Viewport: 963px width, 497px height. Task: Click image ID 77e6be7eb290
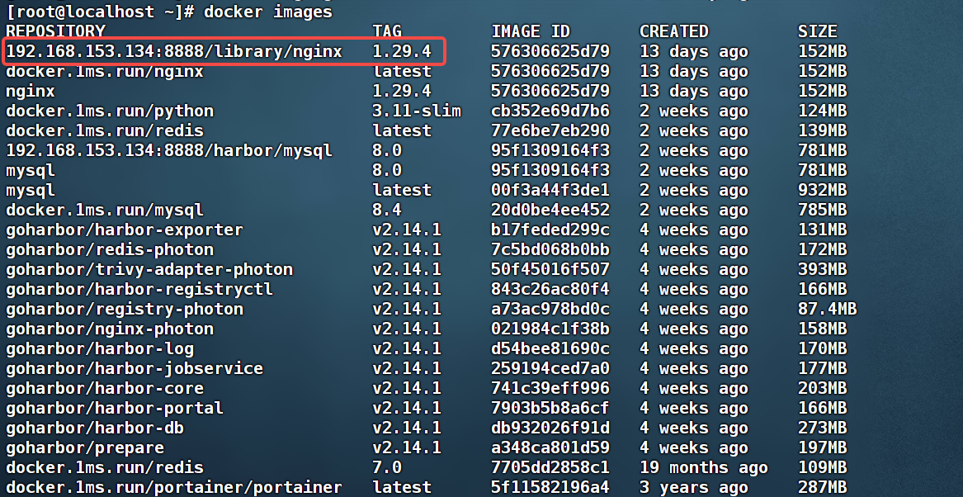pos(550,130)
